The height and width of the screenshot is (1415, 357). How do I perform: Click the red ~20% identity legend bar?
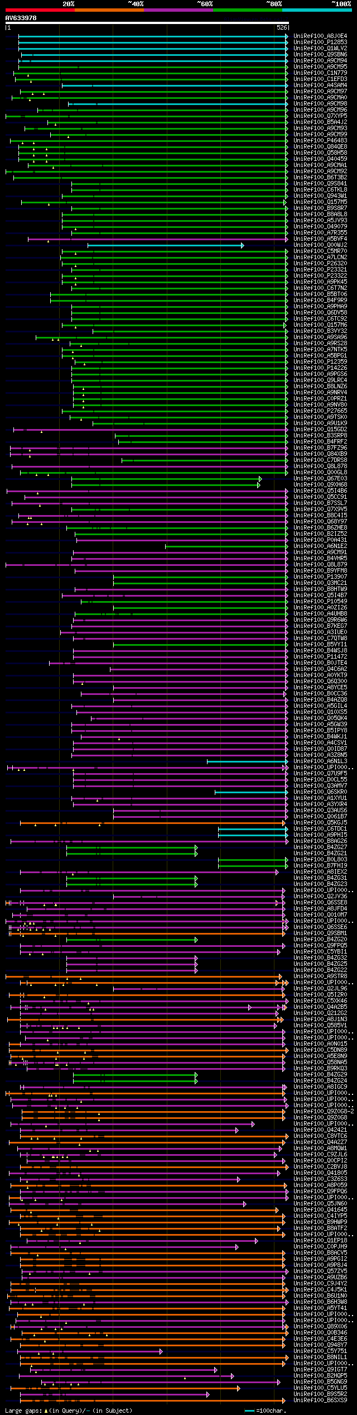tap(40, 10)
